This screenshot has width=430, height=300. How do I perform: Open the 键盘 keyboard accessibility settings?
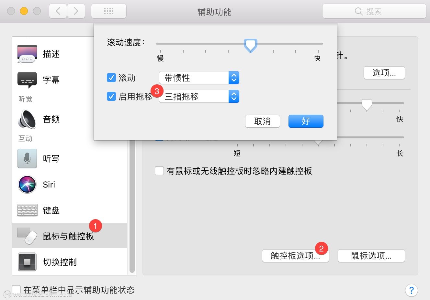(x=27, y=210)
